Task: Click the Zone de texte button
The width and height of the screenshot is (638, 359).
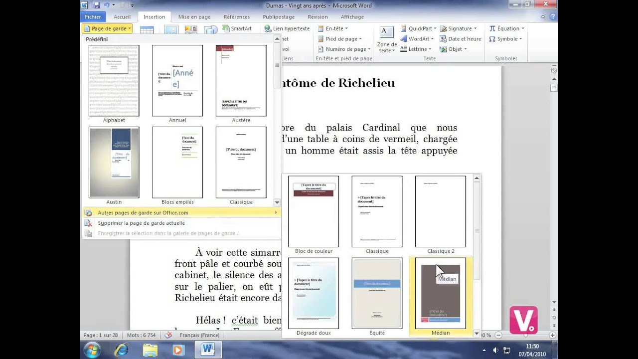Action: [x=387, y=40]
